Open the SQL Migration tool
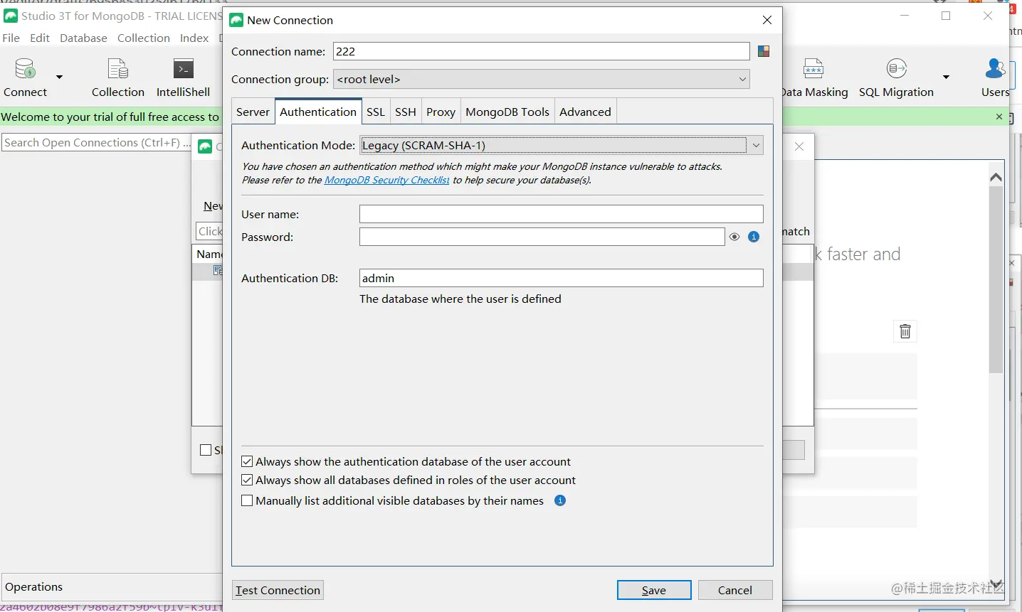The width and height of the screenshot is (1022, 612). (x=896, y=77)
